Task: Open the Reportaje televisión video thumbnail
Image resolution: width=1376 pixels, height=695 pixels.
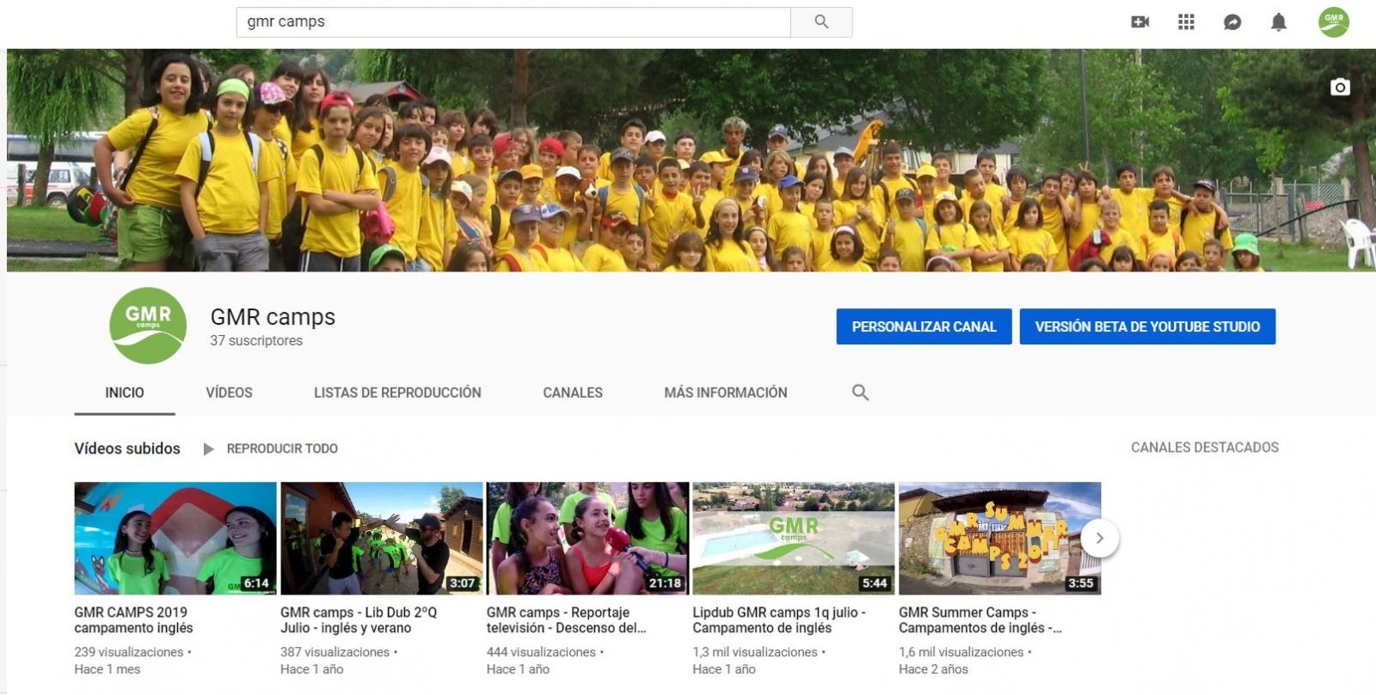Action: (x=587, y=539)
